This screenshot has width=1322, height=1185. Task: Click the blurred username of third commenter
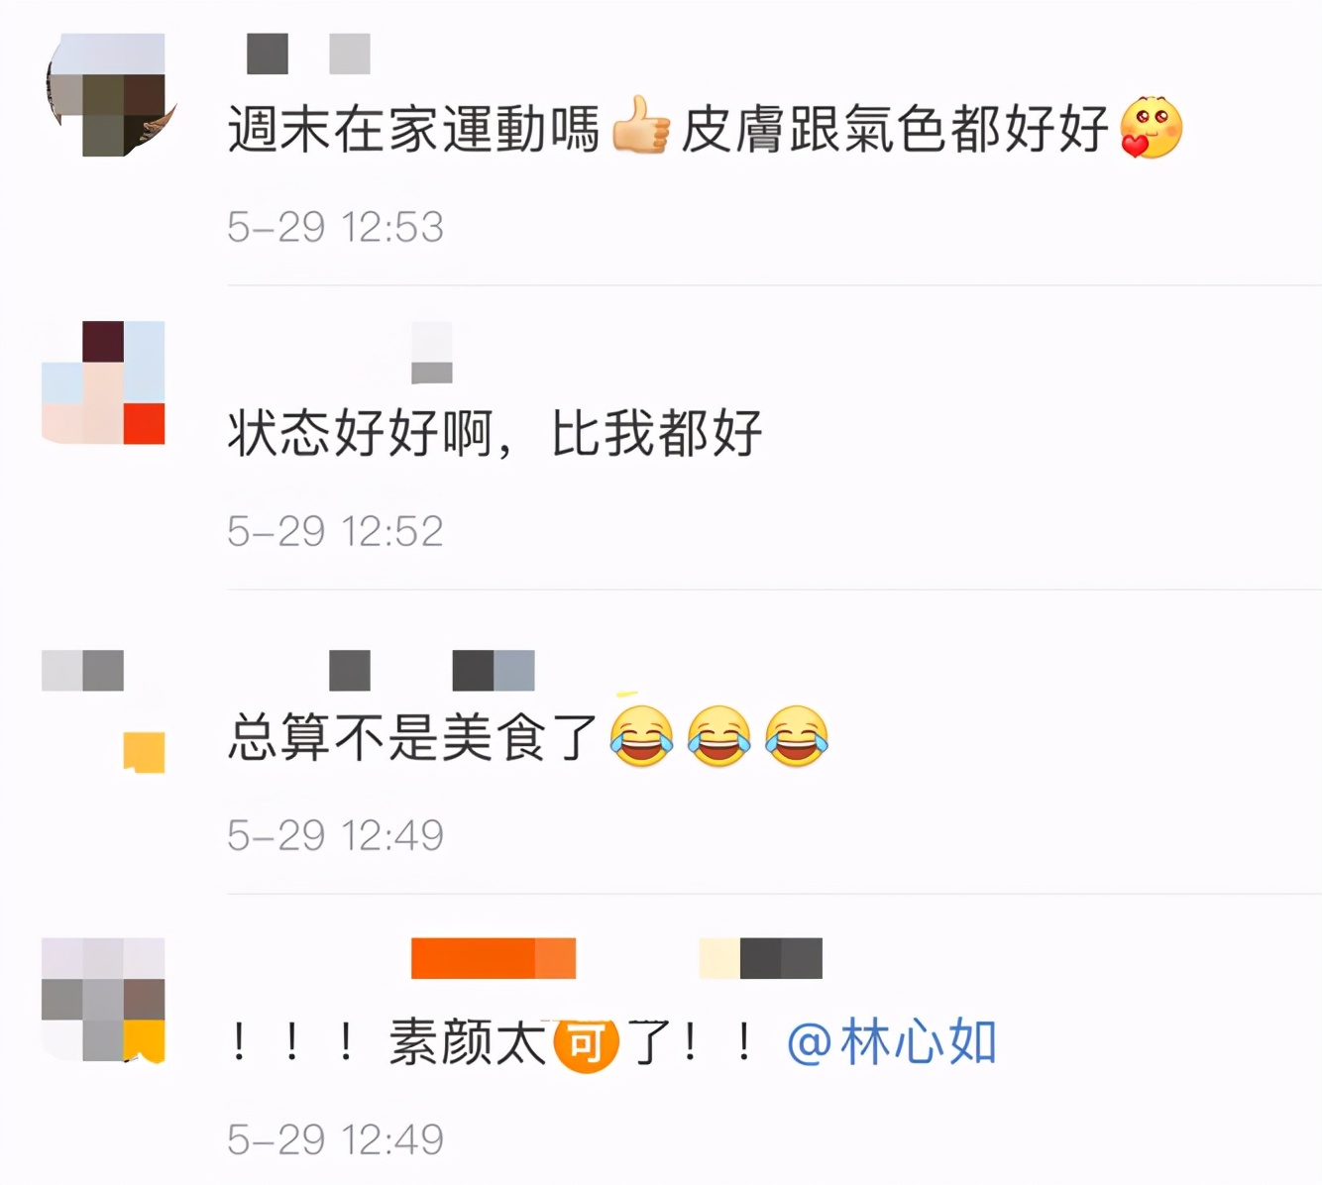[432, 671]
